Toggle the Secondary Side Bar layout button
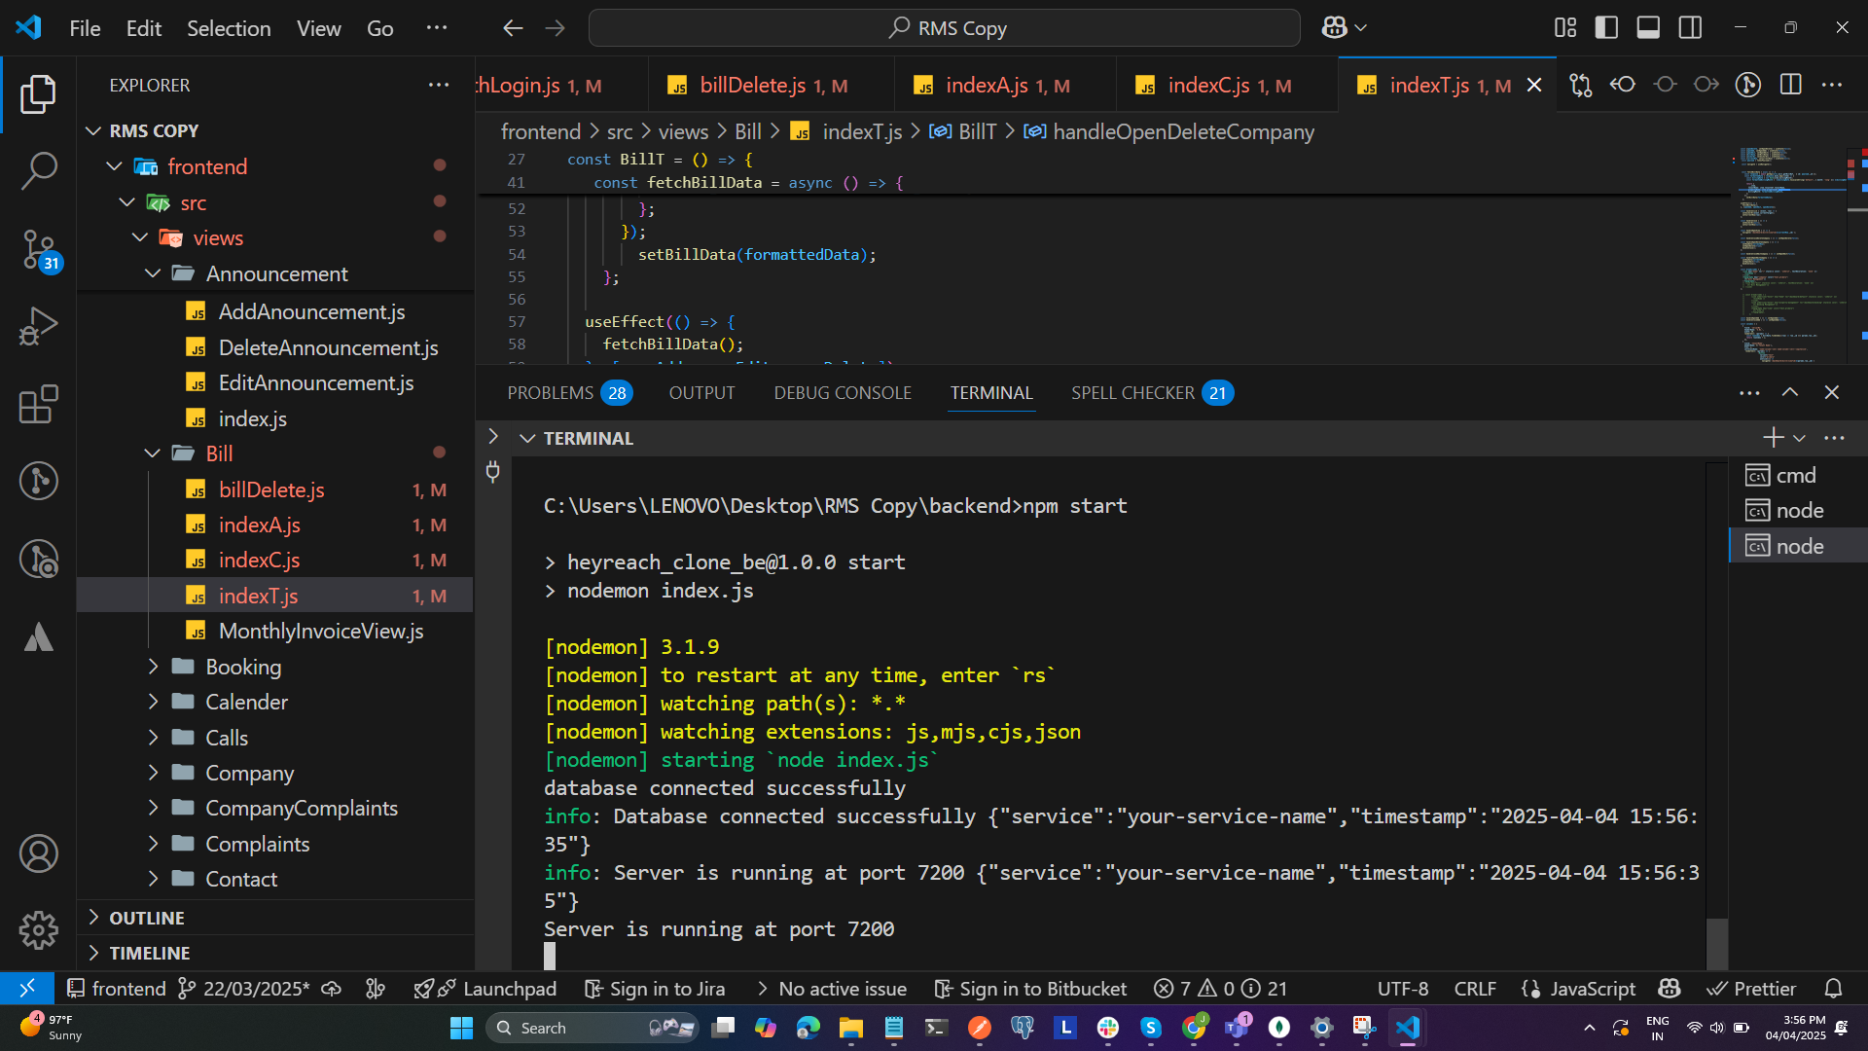 click(1690, 28)
